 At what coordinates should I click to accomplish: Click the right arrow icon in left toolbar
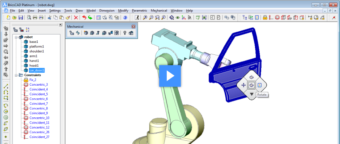pos(6,46)
